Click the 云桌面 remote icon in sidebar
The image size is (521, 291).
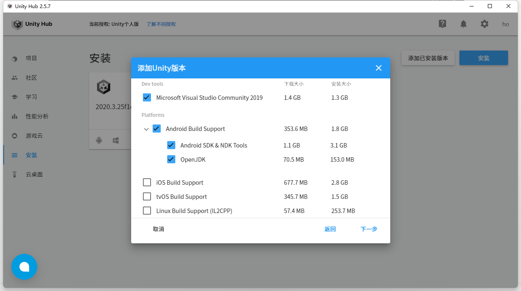click(15, 175)
